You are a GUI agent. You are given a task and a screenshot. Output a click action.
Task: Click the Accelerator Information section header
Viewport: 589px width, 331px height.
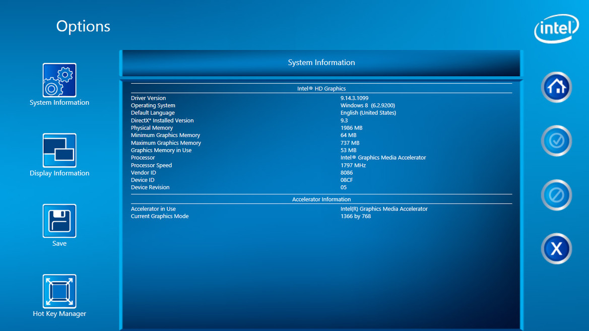pos(321,200)
